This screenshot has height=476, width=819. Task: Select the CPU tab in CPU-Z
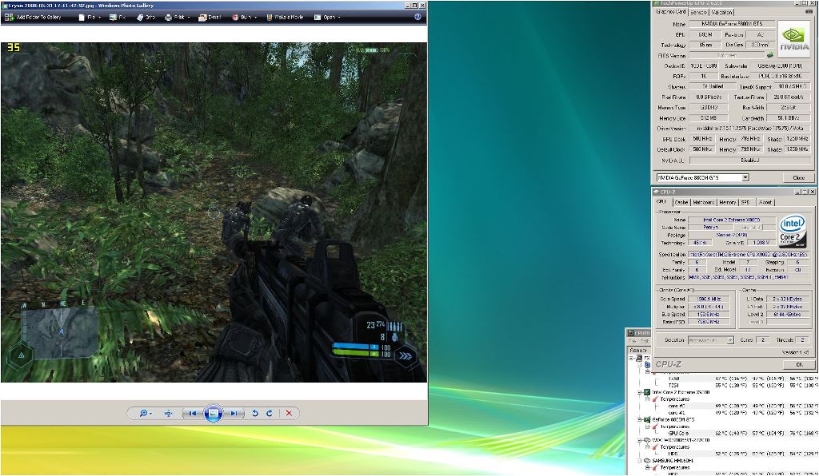661,202
